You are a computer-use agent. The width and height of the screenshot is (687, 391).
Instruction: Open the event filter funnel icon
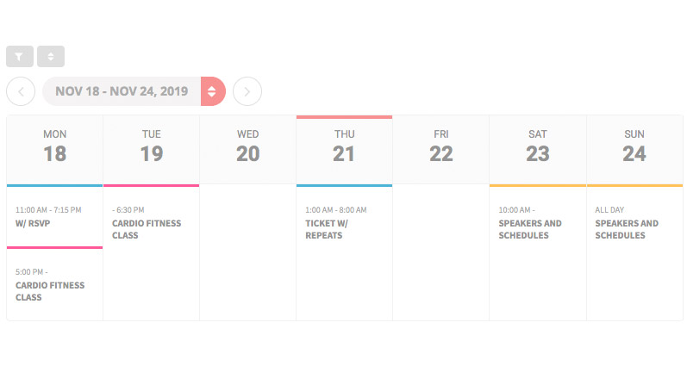pyautogui.click(x=20, y=57)
